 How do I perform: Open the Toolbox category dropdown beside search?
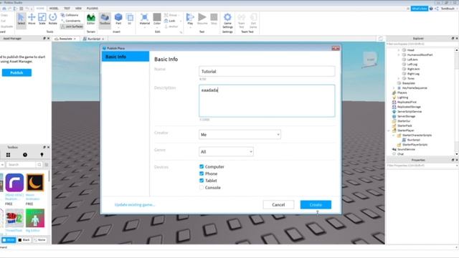point(2,165)
